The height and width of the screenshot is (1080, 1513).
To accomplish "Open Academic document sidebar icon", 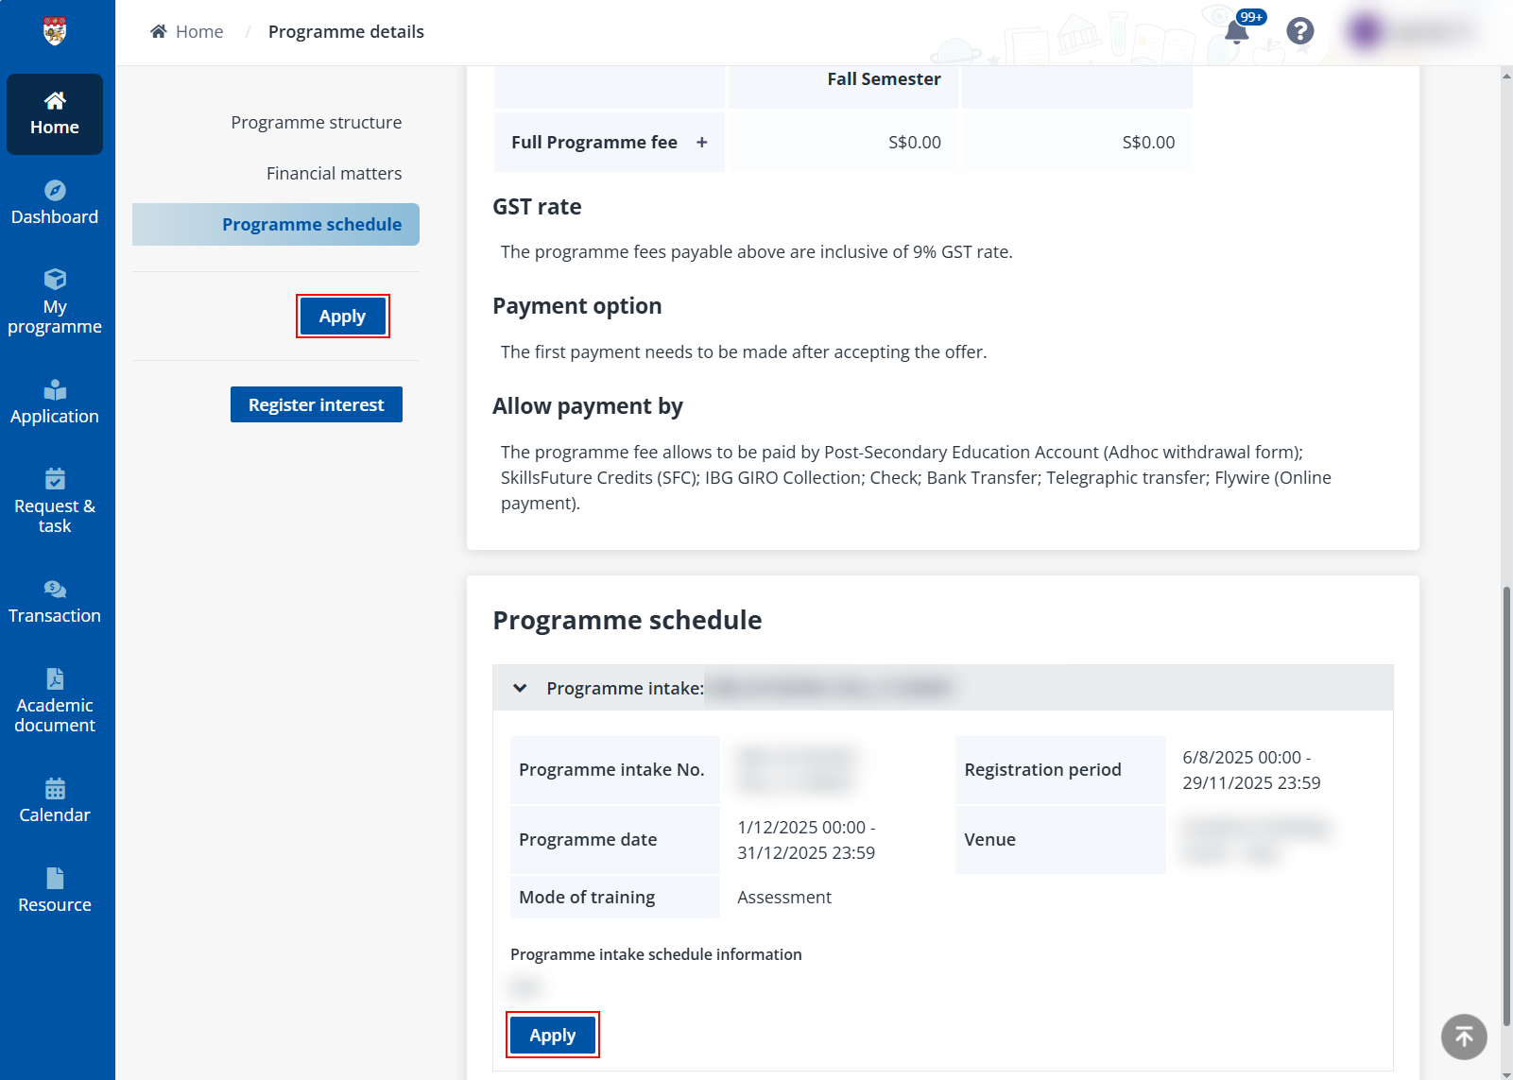I will [x=55, y=679].
